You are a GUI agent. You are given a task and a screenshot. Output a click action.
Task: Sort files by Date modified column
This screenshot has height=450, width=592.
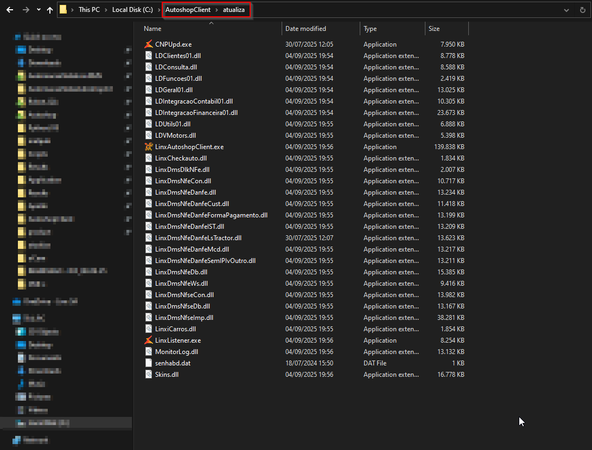click(x=305, y=29)
